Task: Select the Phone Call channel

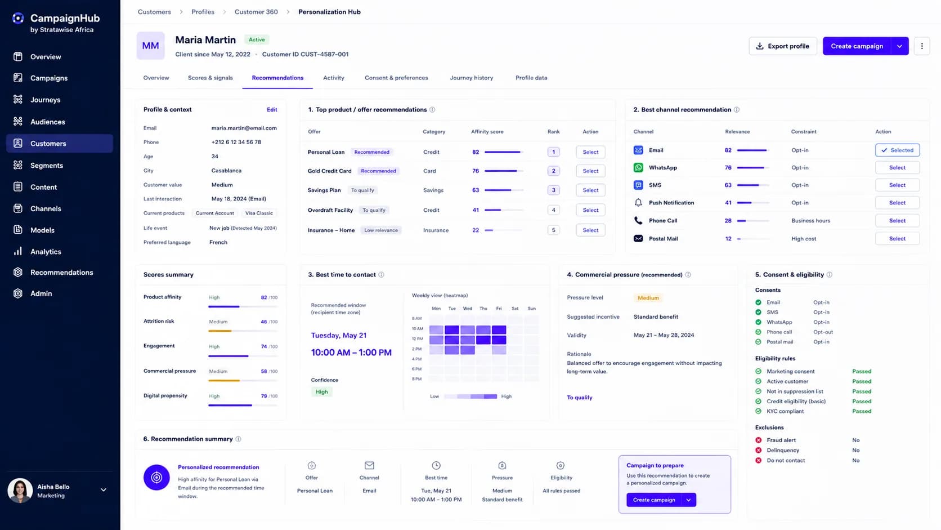Action: coord(897,221)
